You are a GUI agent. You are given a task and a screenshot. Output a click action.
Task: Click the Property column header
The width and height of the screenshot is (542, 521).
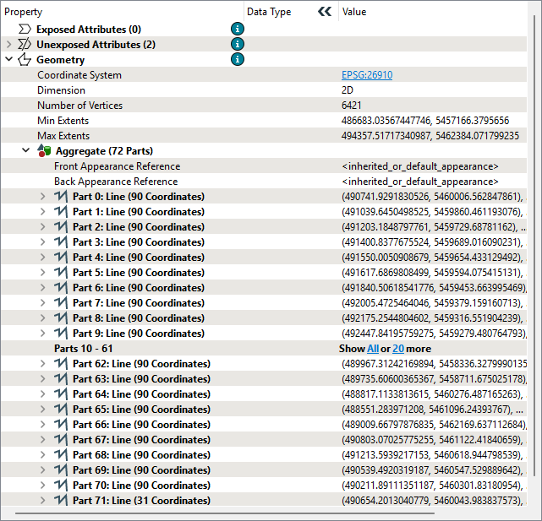tap(24, 13)
